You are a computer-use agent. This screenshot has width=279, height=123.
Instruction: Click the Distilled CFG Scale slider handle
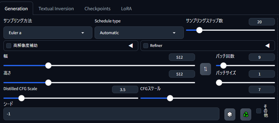pyautogui.click(x=22, y=98)
